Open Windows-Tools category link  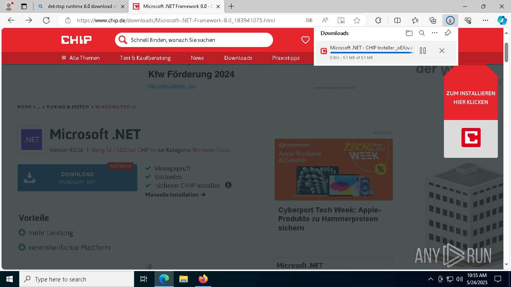211,150
